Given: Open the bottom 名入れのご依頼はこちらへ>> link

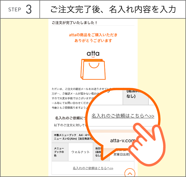Looking at the screenshot, I should pyautogui.click(x=93, y=168).
